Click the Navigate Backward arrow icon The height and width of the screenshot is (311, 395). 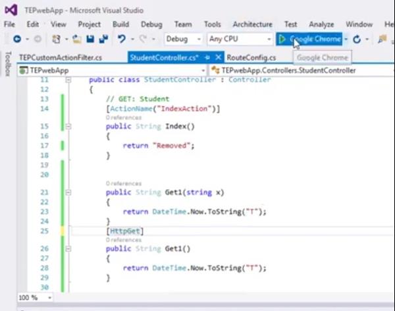point(16,40)
